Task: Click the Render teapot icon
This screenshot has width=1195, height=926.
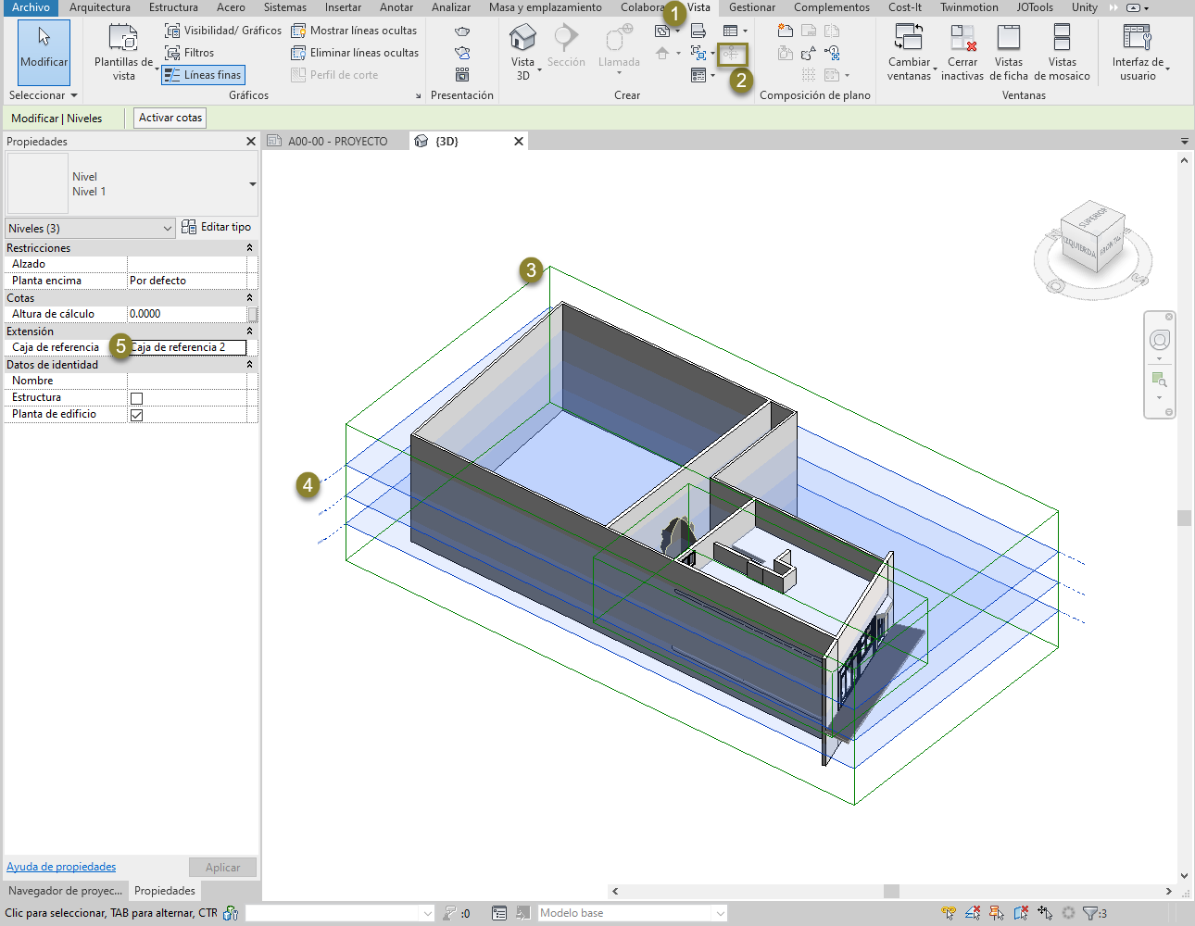Action: [462, 31]
